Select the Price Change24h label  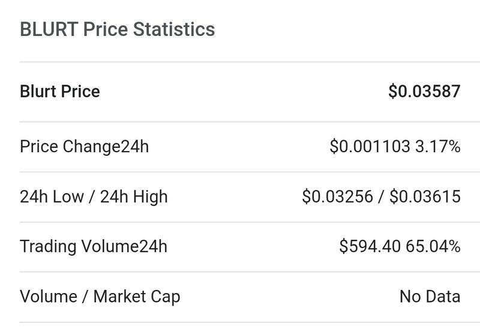click(84, 147)
